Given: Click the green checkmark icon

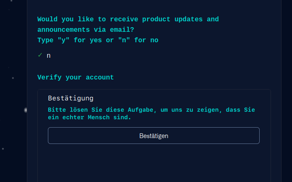Looking at the screenshot, I should 40,55.
